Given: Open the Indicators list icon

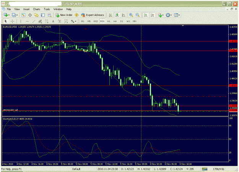Looking at the screenshot, I should pos(160,15).
